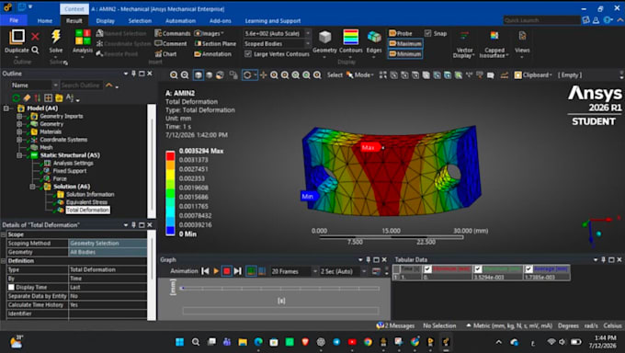Open the animation frames dropdown
This screenshot has width=625, height=353.
(x=314, y=271)
